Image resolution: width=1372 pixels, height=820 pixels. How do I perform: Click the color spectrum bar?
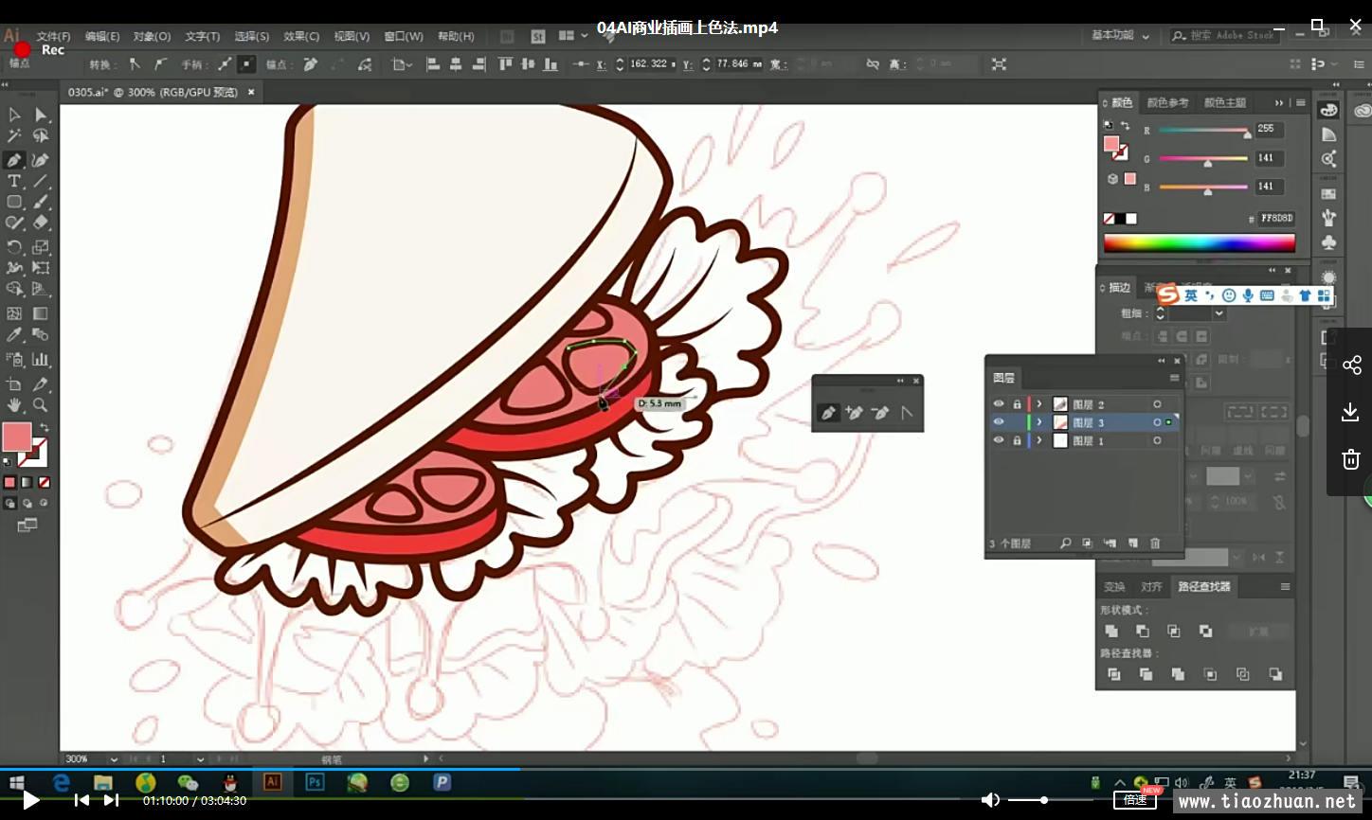[1199, 243]
